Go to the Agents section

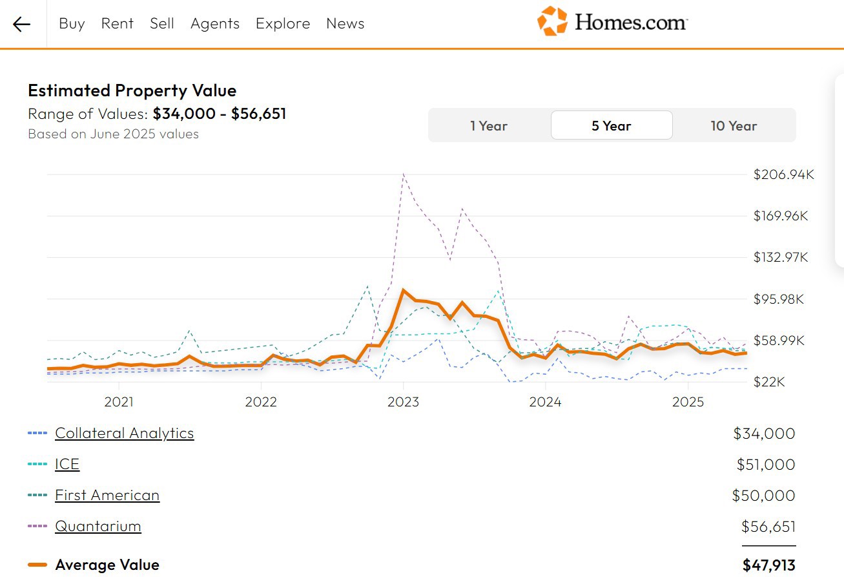point(215,24)
